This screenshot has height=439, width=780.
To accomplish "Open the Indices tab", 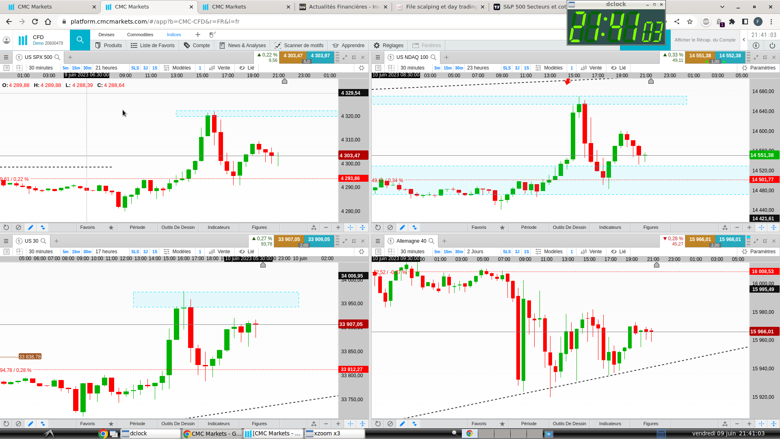I will 174,35.
